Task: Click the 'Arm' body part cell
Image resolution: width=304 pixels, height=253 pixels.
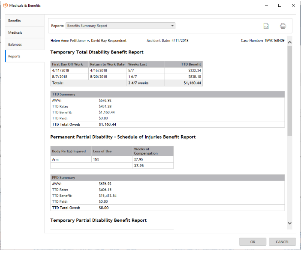Action: pos(71,160)
